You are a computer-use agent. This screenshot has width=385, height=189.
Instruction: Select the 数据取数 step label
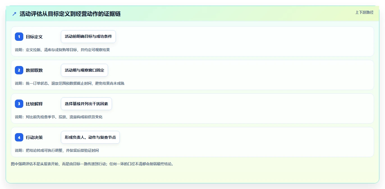pos(34,70)
